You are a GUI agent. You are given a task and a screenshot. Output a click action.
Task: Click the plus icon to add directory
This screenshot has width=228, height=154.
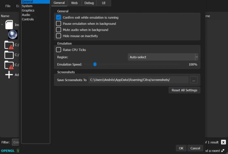pyautogui.click(x=9, y=75)
